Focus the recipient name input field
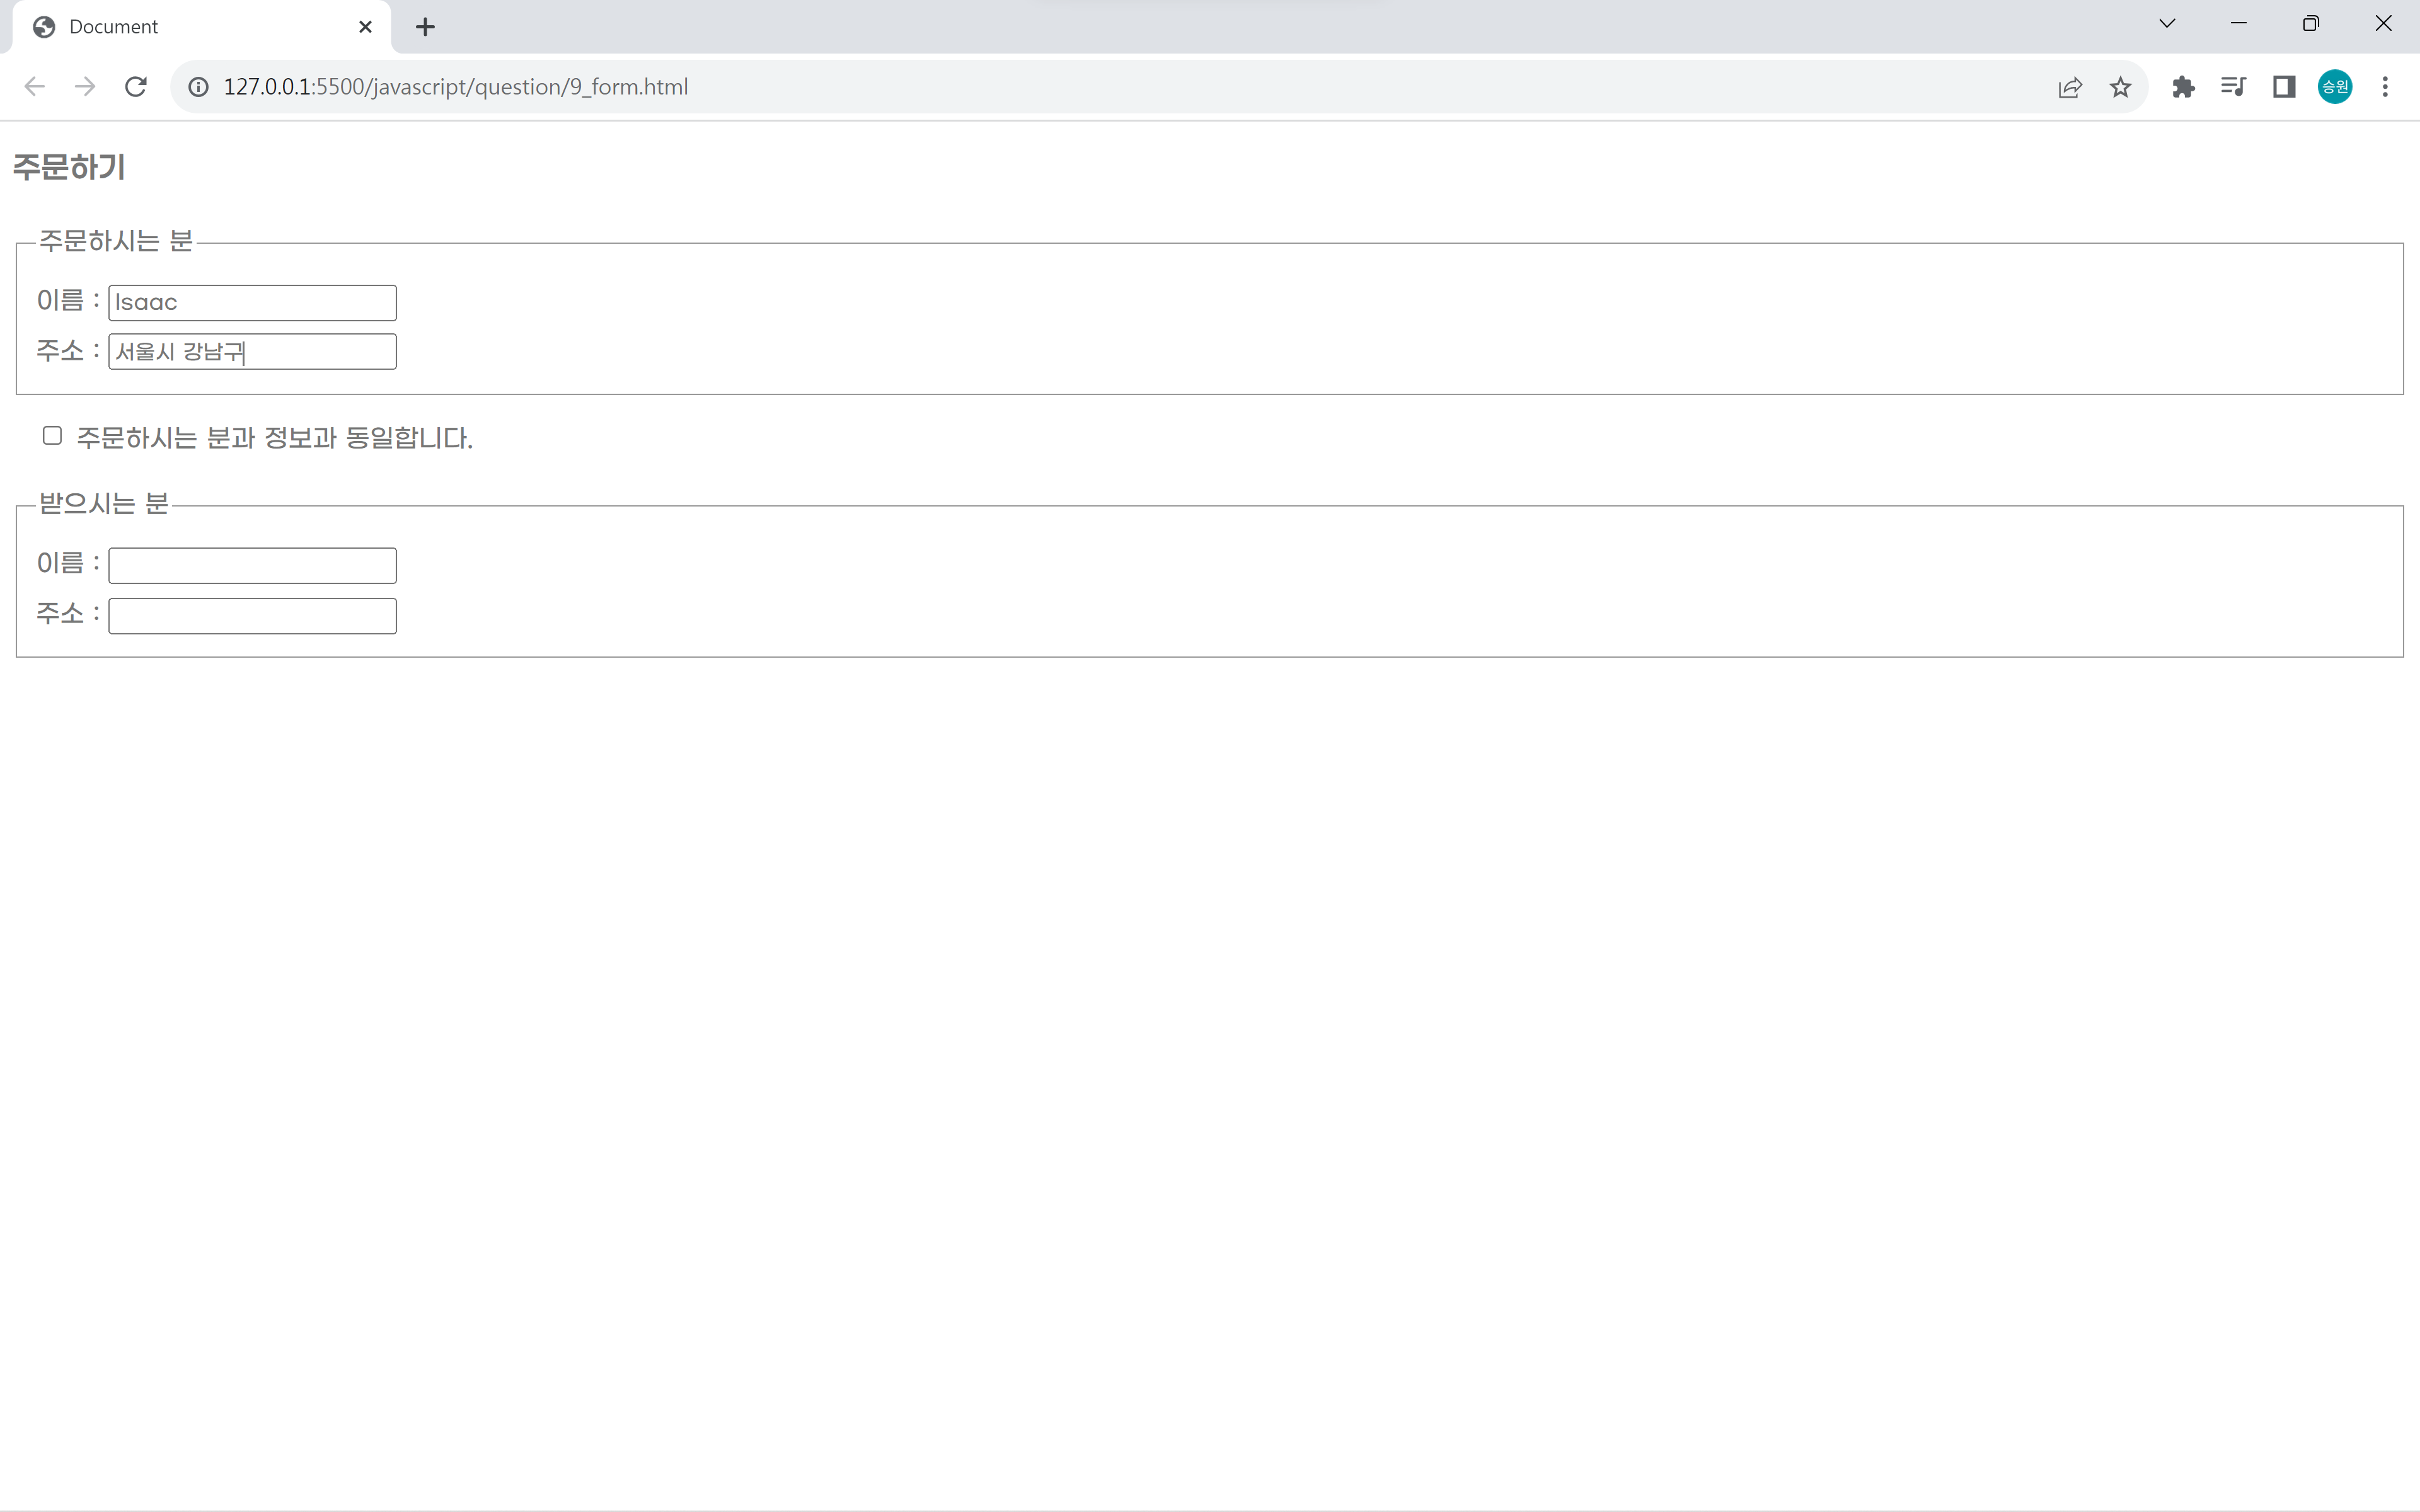This screenshot has height=1512, width=2420. click(252, 566)
